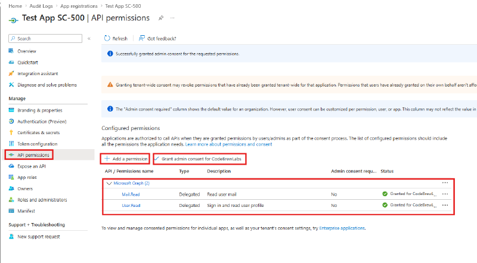The image size is (477, 263).
Task: Click the Configured permissions heading
Action: click(x=131, y=128)
